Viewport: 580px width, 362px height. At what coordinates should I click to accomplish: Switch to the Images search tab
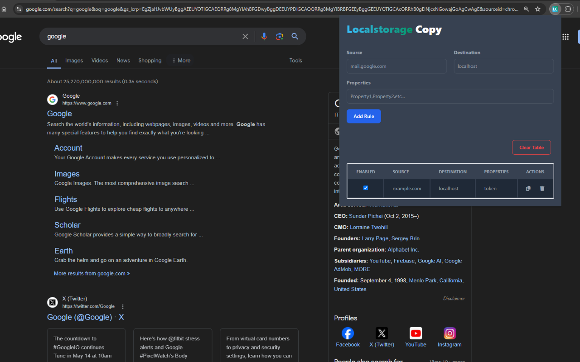(74, 60)
